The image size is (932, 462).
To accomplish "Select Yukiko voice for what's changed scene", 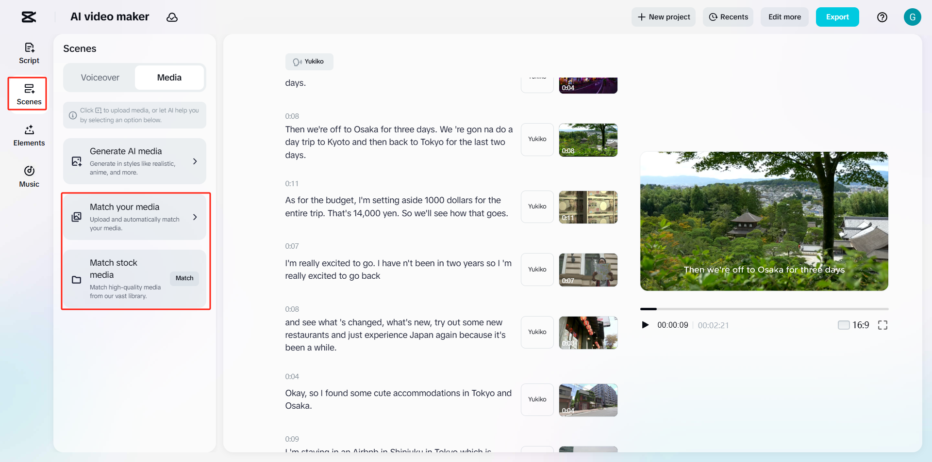I will [537, 332].
